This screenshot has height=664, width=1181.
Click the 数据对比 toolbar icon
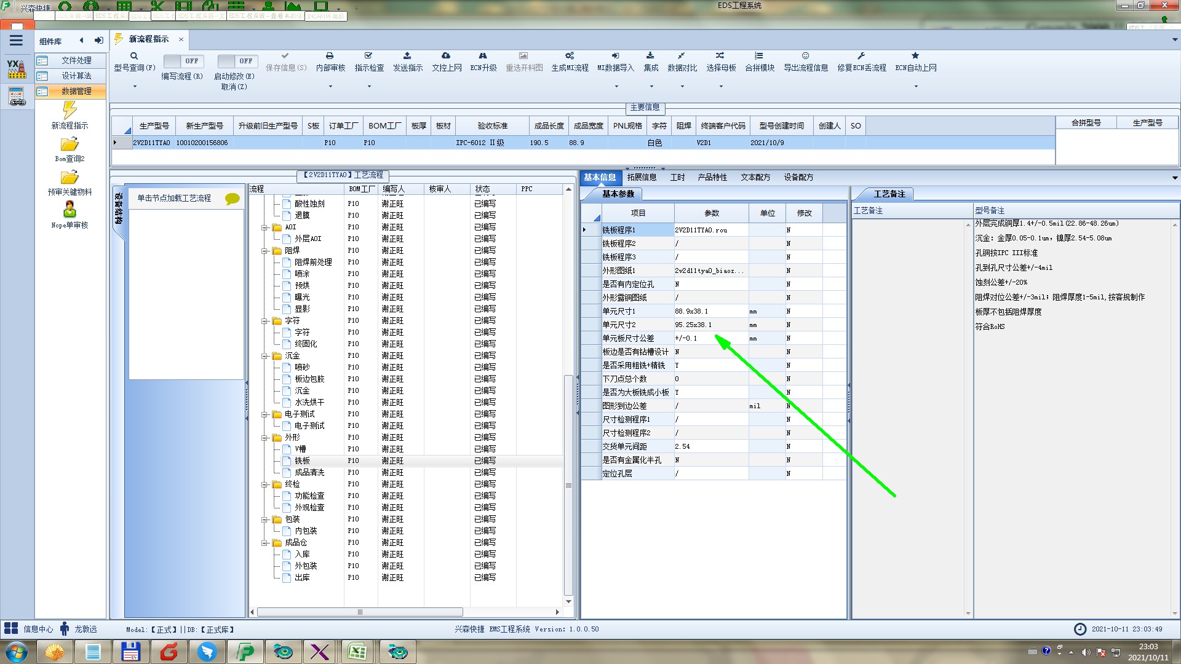682,56
